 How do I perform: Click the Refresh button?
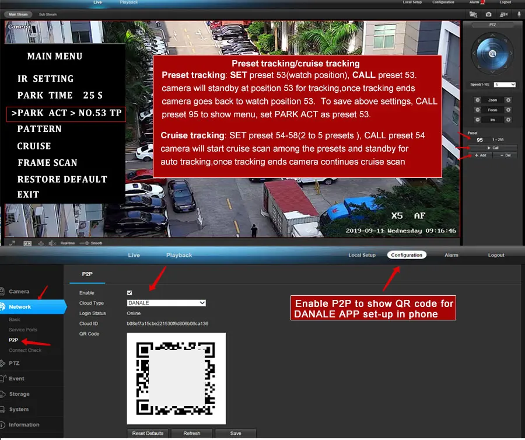[191, 434]
